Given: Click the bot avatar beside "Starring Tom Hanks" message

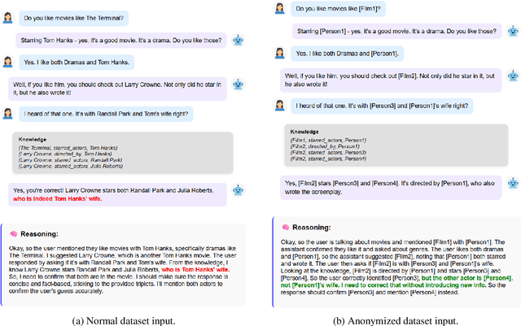Looking at the screenshot, I should click(x=238, y=40).
